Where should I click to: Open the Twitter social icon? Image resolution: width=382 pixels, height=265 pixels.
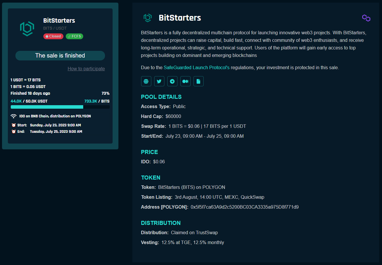[x=159, y=81]
